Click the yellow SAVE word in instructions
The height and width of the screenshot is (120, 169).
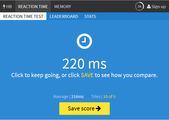click(x=87, y=75)
